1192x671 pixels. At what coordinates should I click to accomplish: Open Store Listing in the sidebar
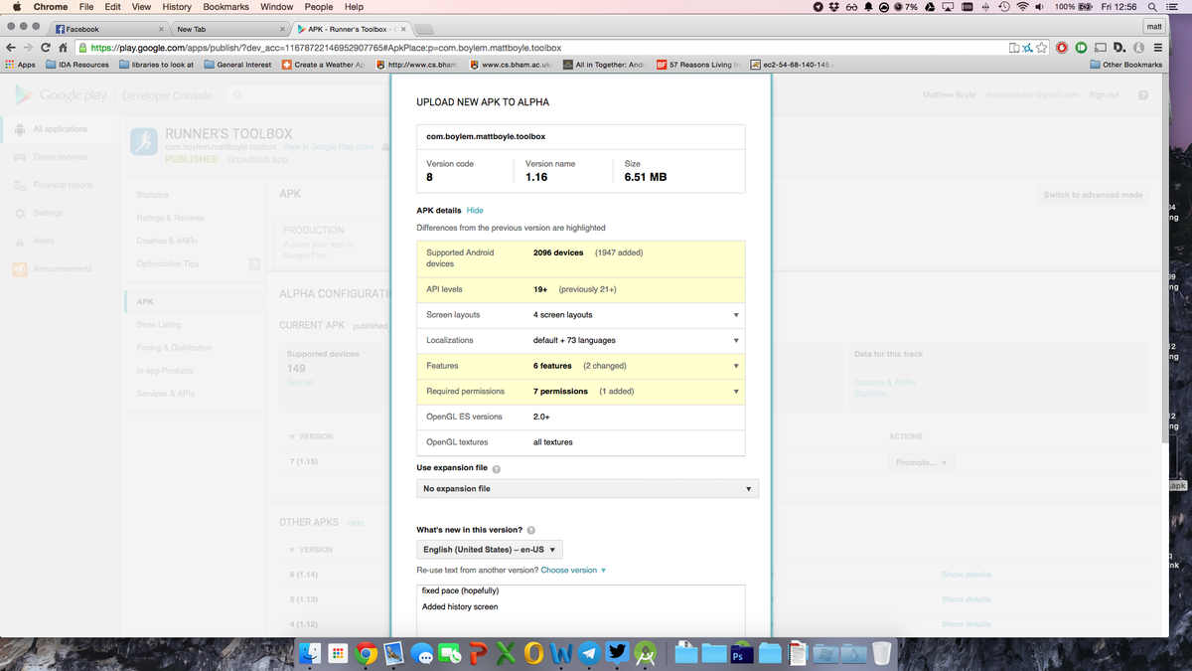159,325
